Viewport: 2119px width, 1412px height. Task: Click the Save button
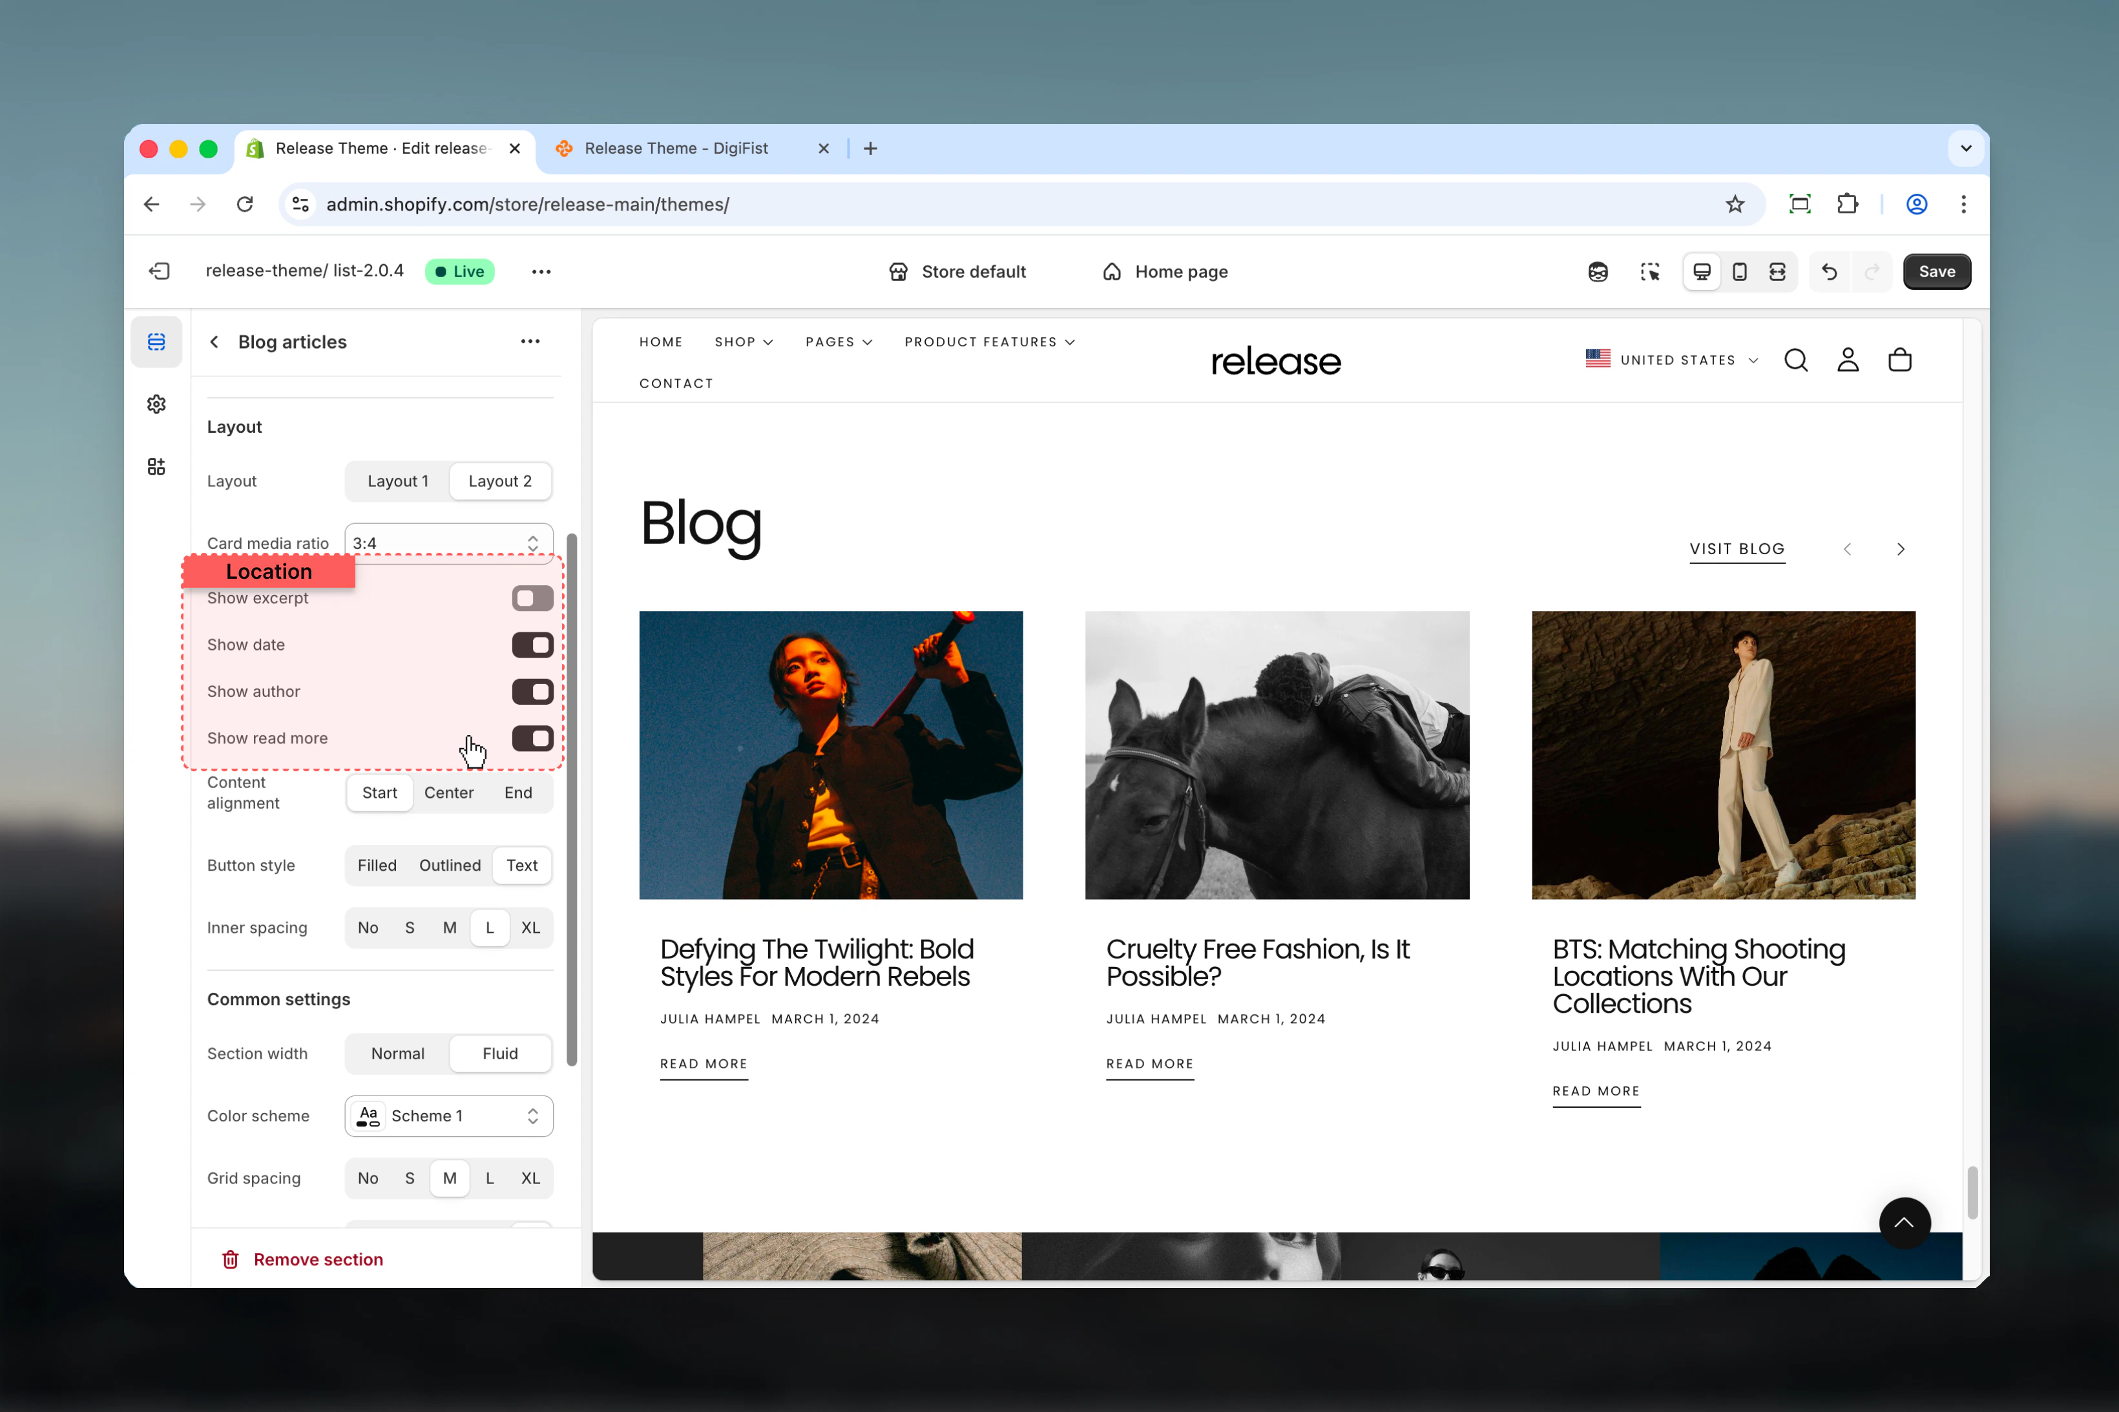[1937, 272]
